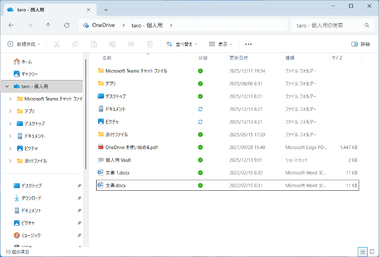Click the Rename icon in toolbar

[x=113, y=44]
